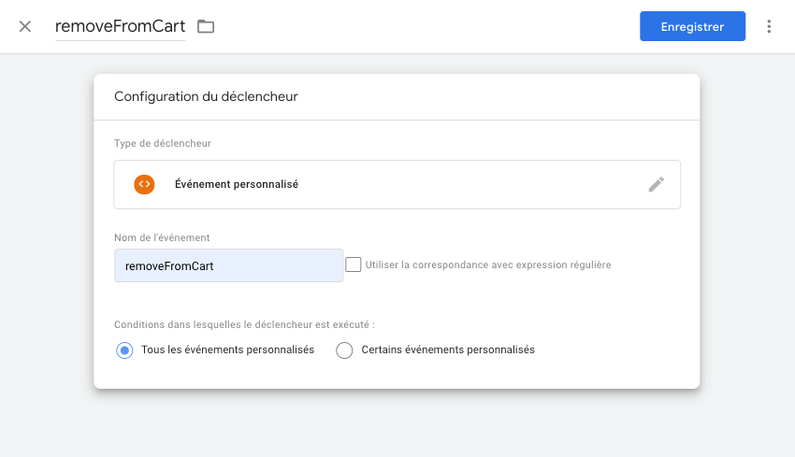Click the Utiliser la correspondance avec expression régulière label
The height and width of the screenshot is (457, 795).
coord(487,264)
